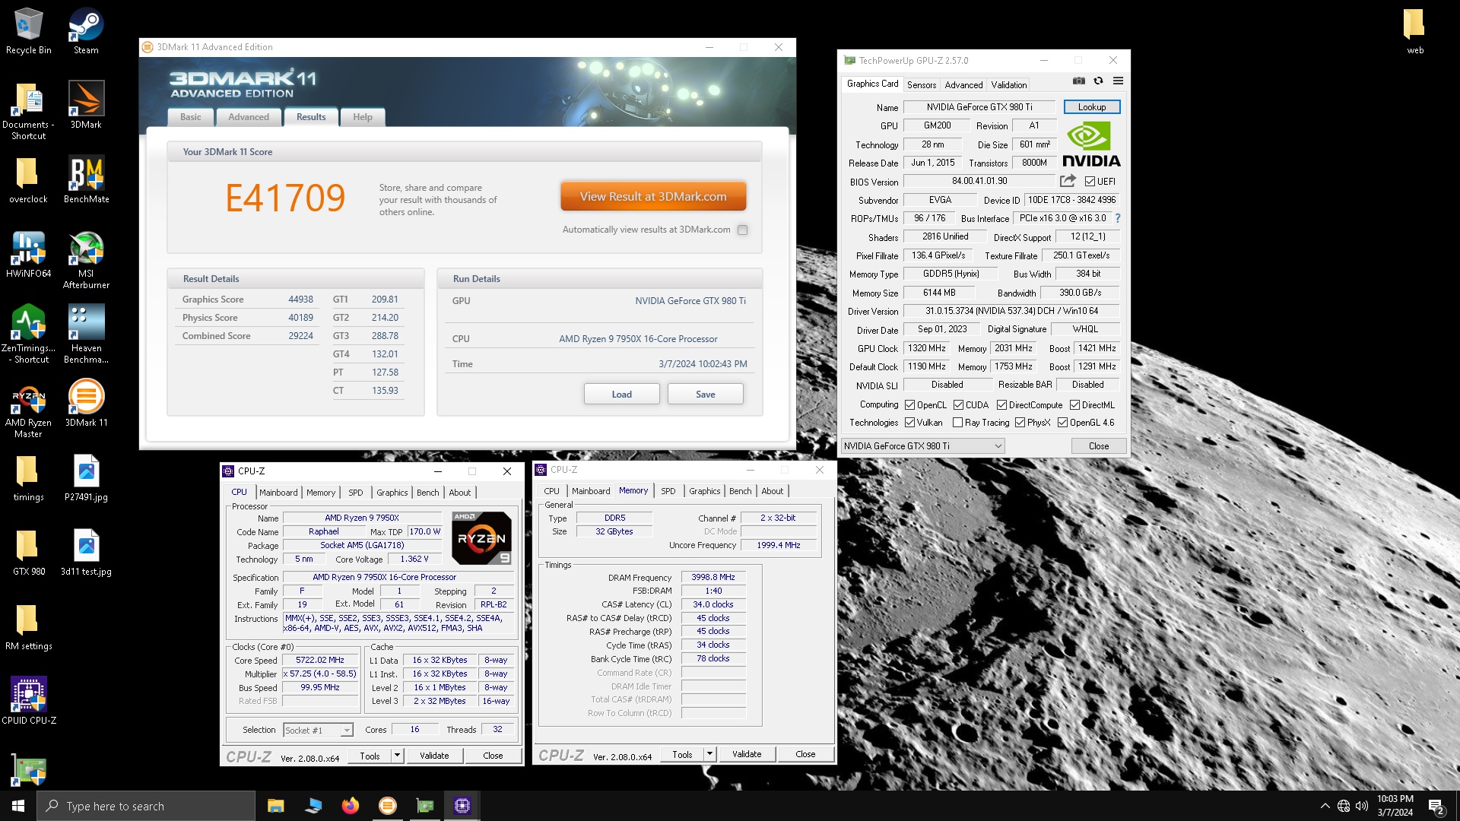This screenshot has height=821, width=1460.
Task: Open the Heaven Benchmark desktop icon
Action: pos(86,334)
